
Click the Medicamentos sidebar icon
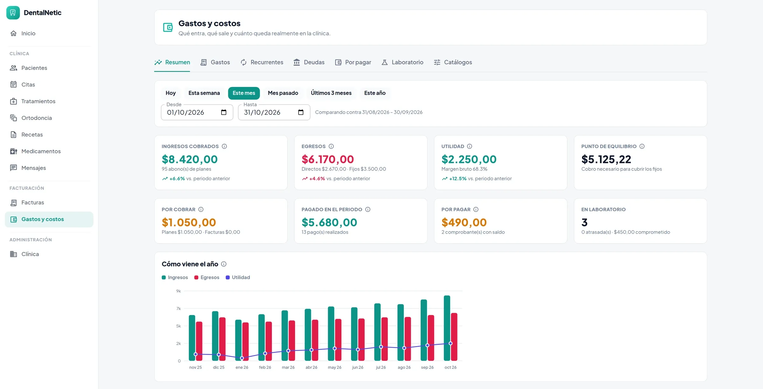click(x=13, y=151)
